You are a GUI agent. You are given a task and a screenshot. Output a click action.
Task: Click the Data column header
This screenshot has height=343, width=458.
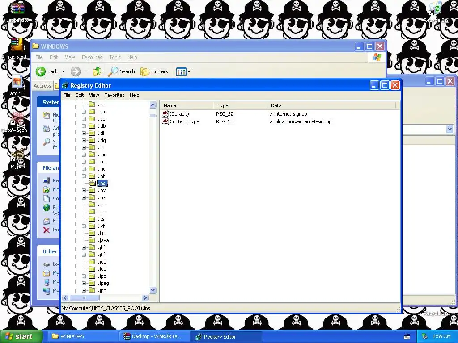click(331, 105)
